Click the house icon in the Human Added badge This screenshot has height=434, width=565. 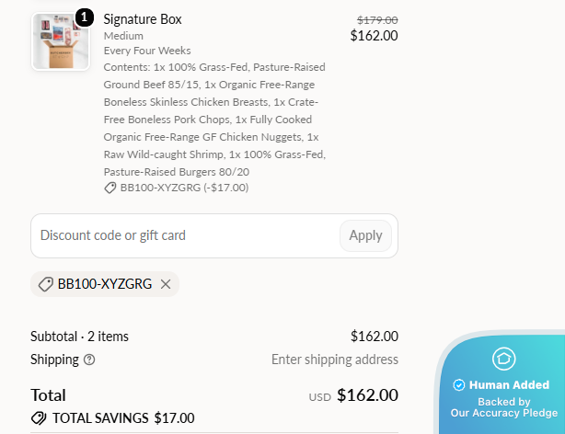pos(503,359)
